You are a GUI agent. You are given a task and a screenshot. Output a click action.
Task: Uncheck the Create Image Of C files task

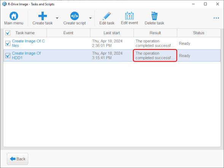coord(8,43)
